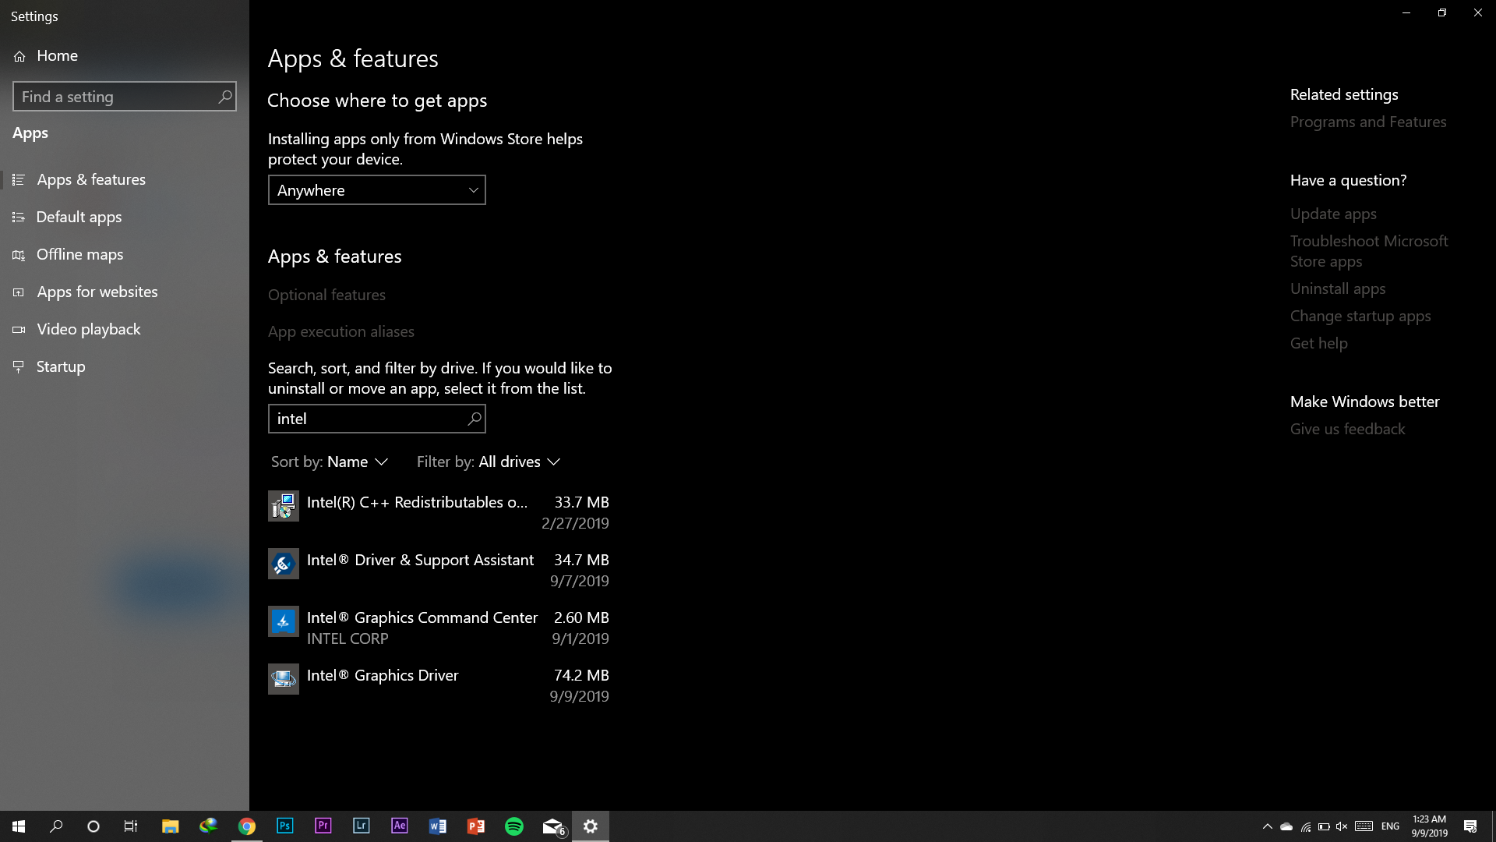Viewport: 1496px width, 842px height.
Task: Click the Intel C++ Redistributables icon
Action: 283,506
